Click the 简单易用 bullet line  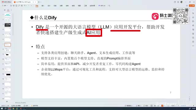point(91,64)
